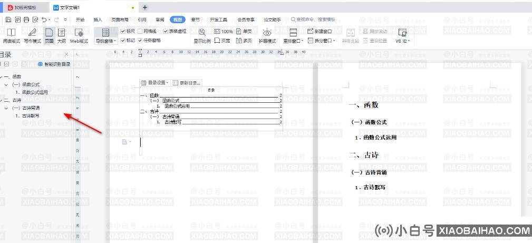
Task: Open the 审阅 ribbon tab
Action: click(160, 20)
